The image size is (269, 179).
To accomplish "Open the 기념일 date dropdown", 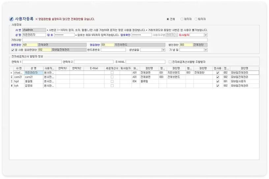I will point(206,50).
